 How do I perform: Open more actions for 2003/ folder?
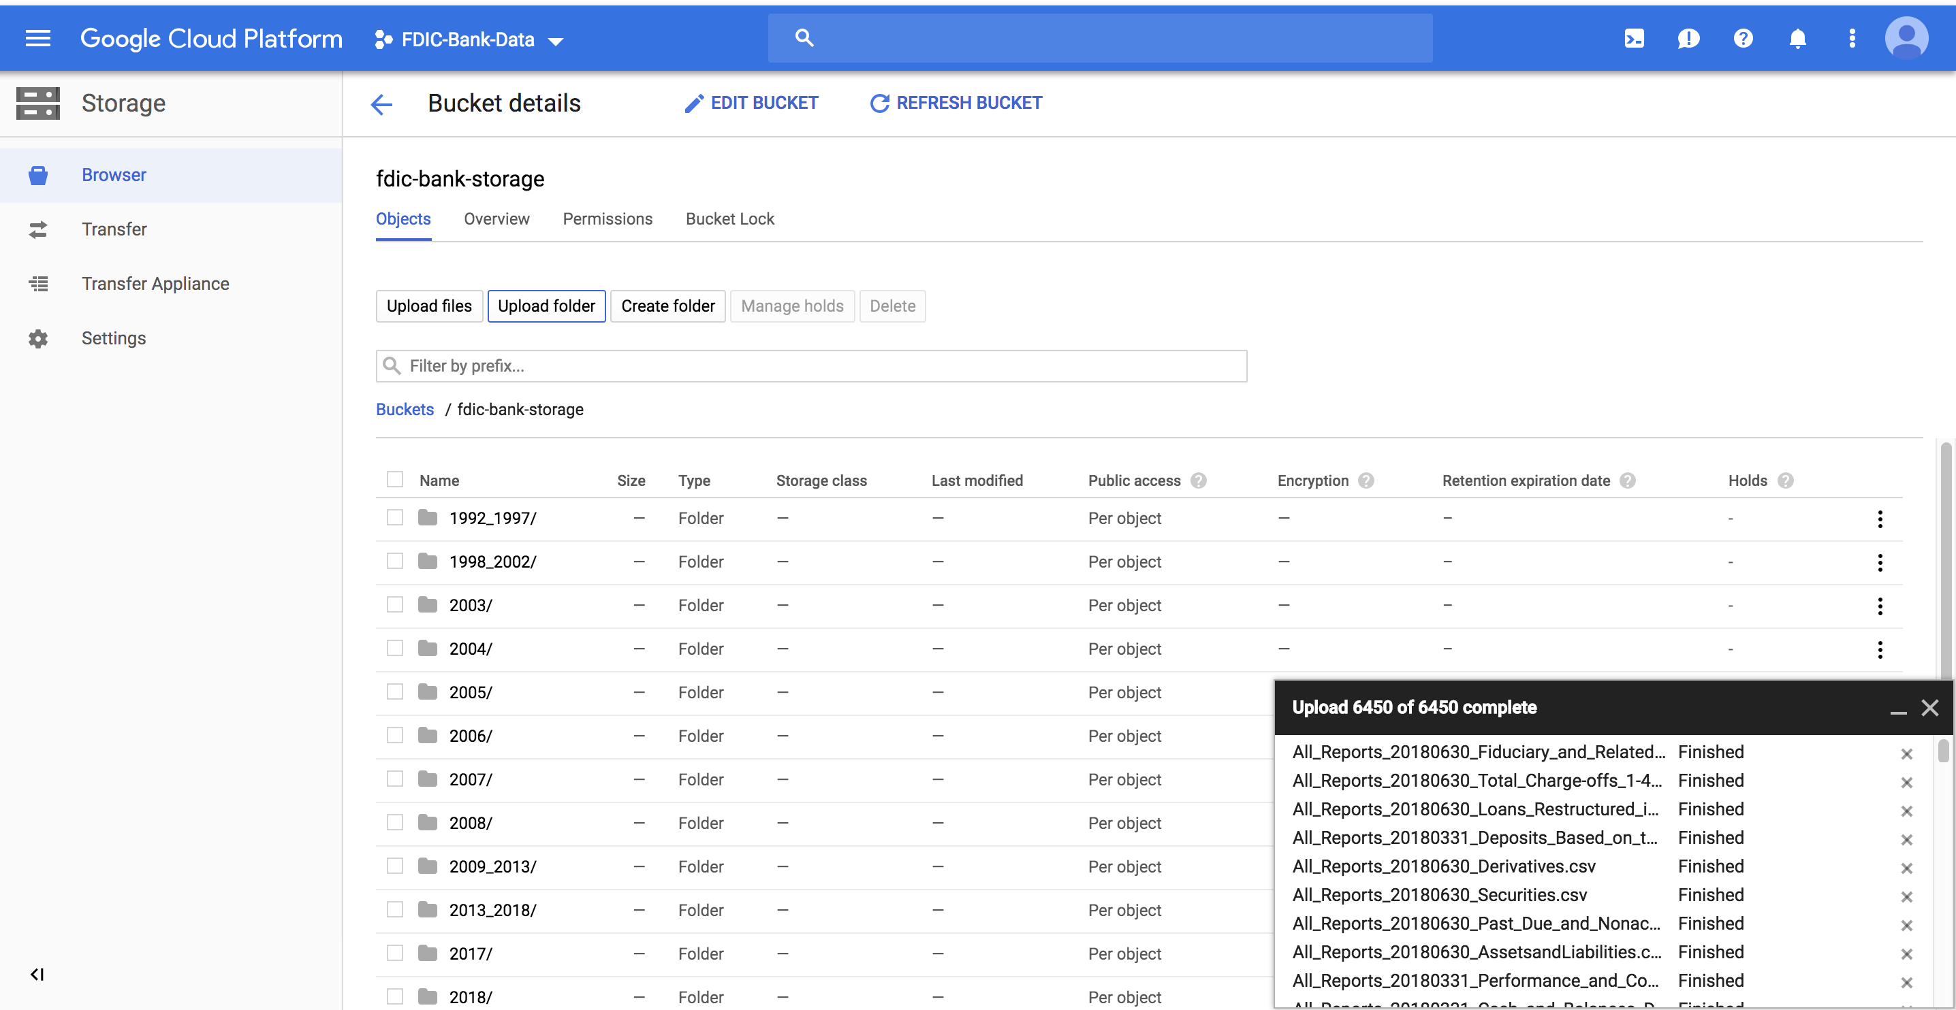[1880, 606]
